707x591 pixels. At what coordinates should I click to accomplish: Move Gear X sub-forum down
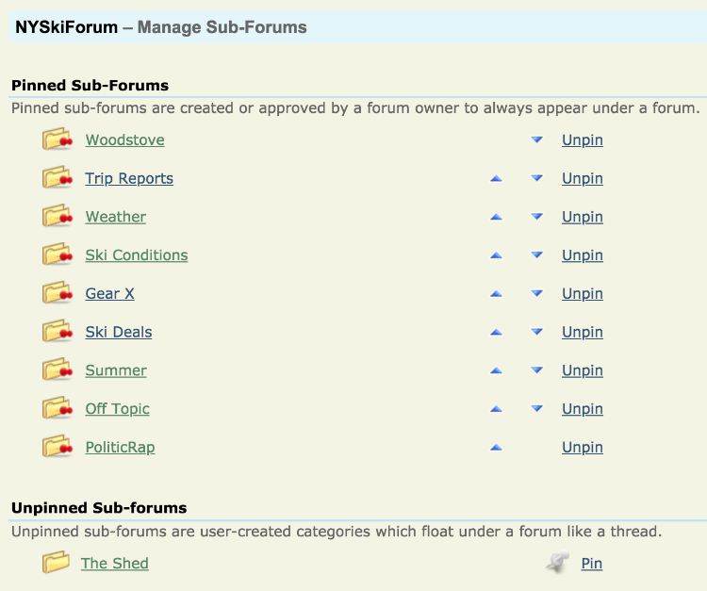(x=536, y=294)
